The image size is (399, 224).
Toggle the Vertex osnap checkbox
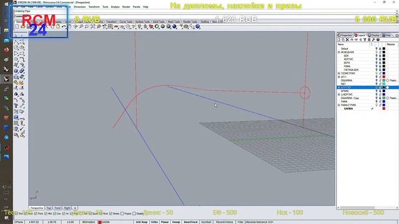[111, 213]
